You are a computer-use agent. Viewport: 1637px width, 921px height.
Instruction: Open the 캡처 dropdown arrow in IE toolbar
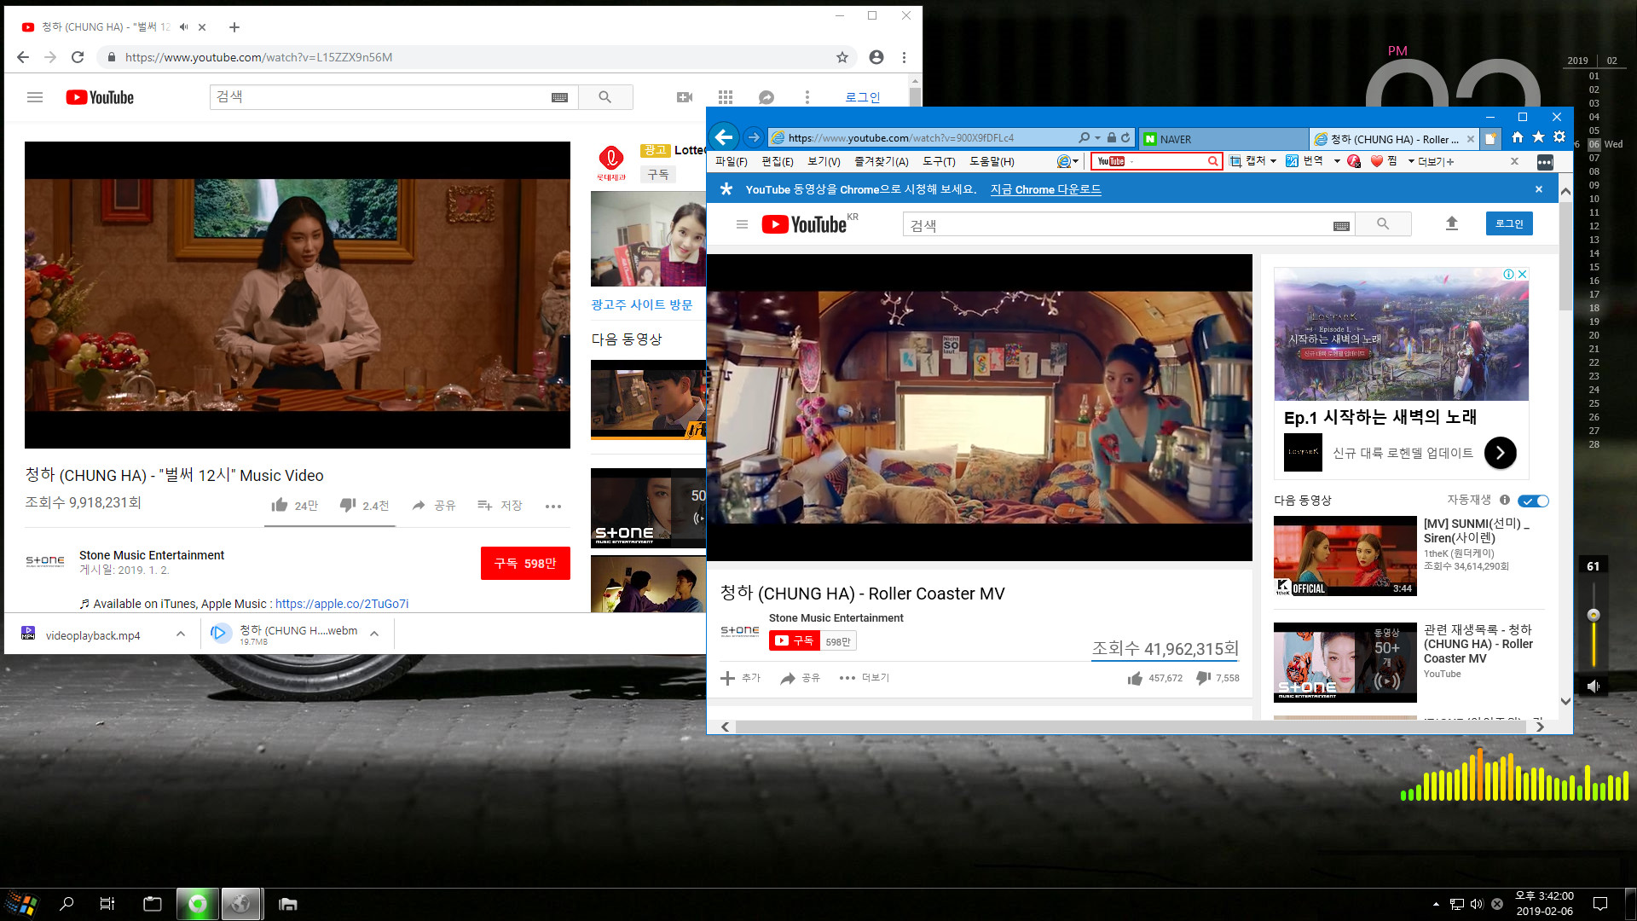1273,161
